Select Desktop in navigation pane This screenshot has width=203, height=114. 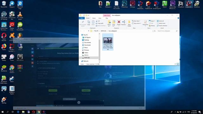(x=85, y=40)
